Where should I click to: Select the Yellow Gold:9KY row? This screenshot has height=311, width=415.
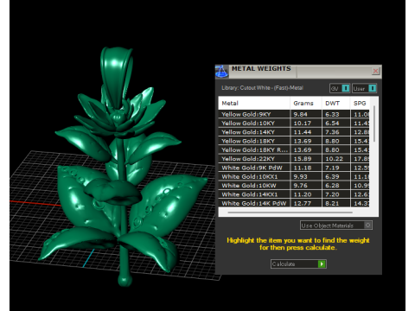(294, 114)
